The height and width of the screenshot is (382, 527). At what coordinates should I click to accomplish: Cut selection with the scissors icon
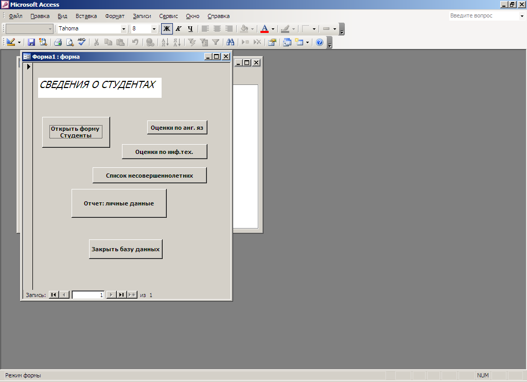(x=96, y=42)
